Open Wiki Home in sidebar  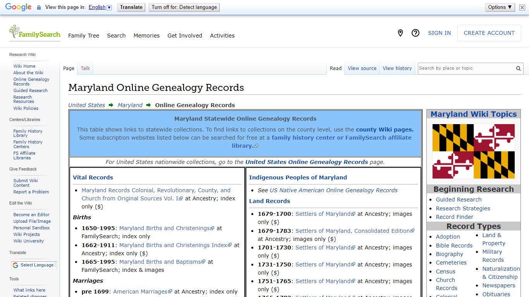[24, 66]
